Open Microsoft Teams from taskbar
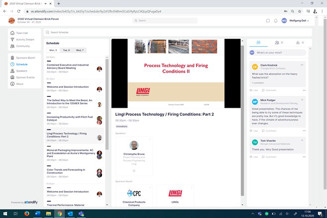This screenshot has height=218, width=327. tap(81, 214)
